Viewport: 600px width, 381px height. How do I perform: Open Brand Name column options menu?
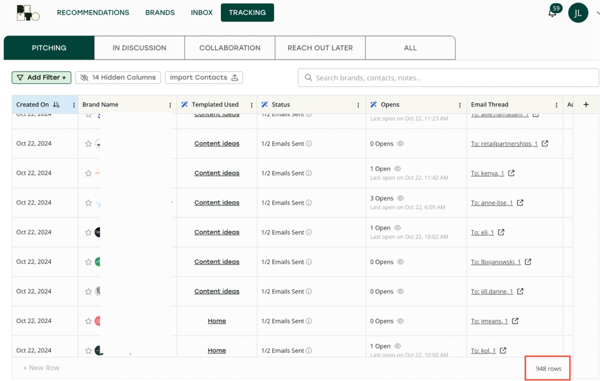tap(170, 105)
